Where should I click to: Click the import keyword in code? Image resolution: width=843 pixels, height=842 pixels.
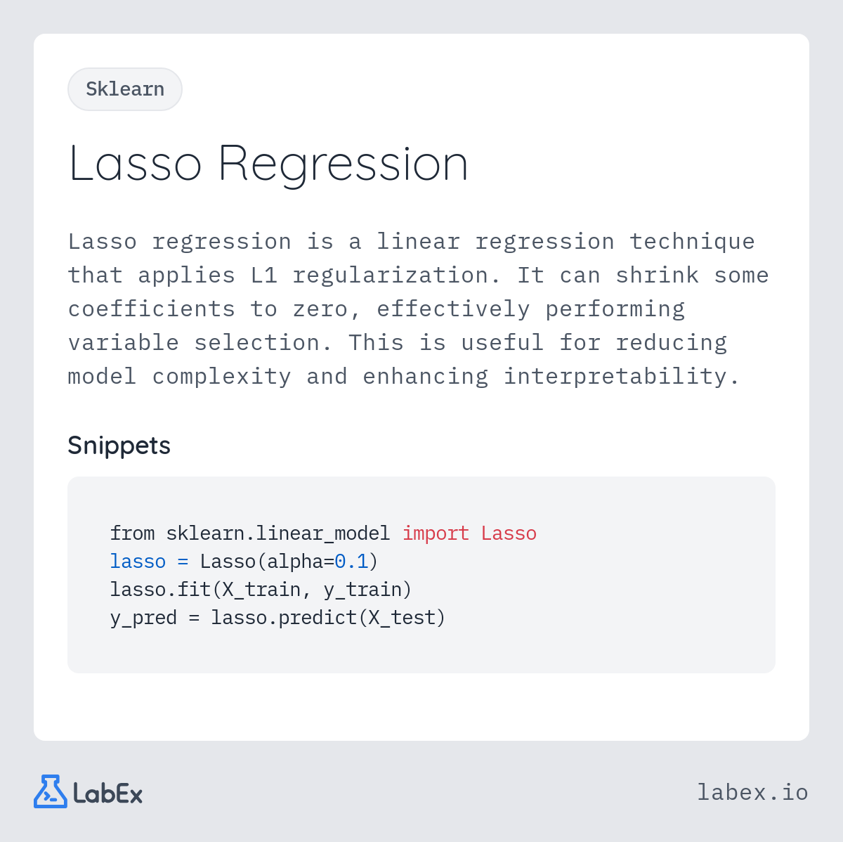(x=436, y=533)
